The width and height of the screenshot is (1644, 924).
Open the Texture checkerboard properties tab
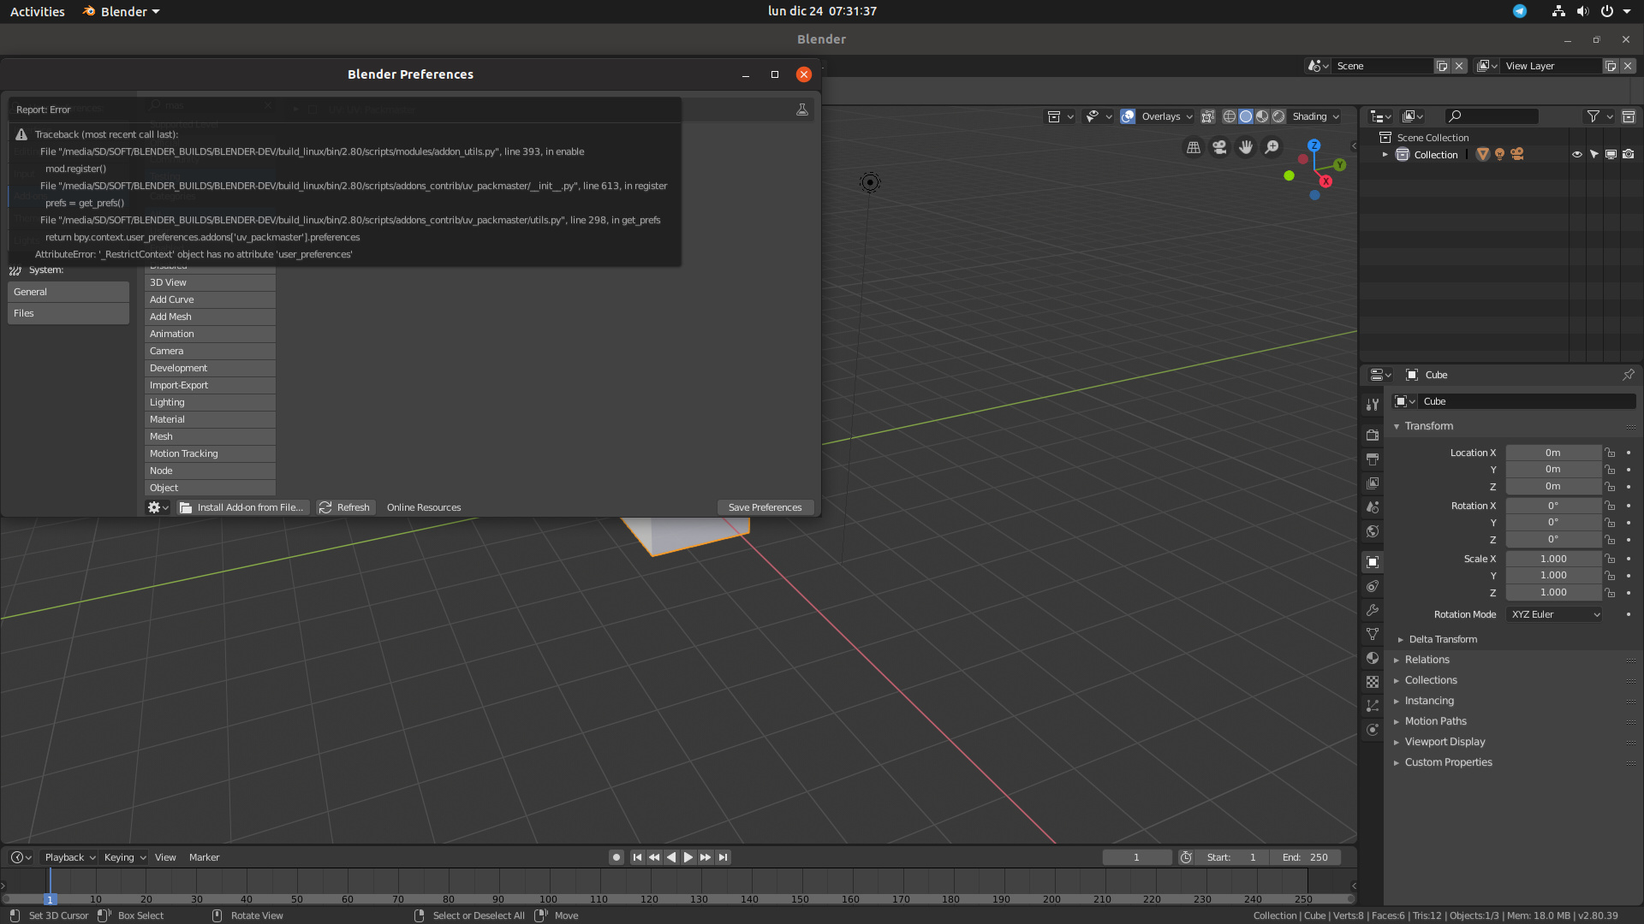(1373, 682)
